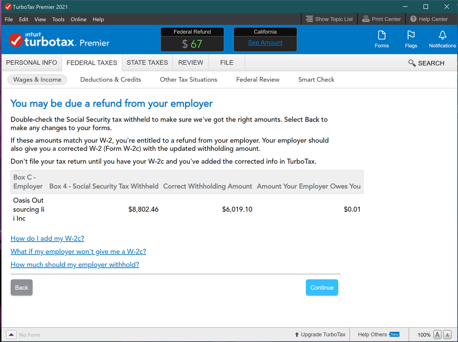This screenshot has height=342, width=458.
Task: Click the Federal Refund $67 box
Action: click(x=192, y=40)
